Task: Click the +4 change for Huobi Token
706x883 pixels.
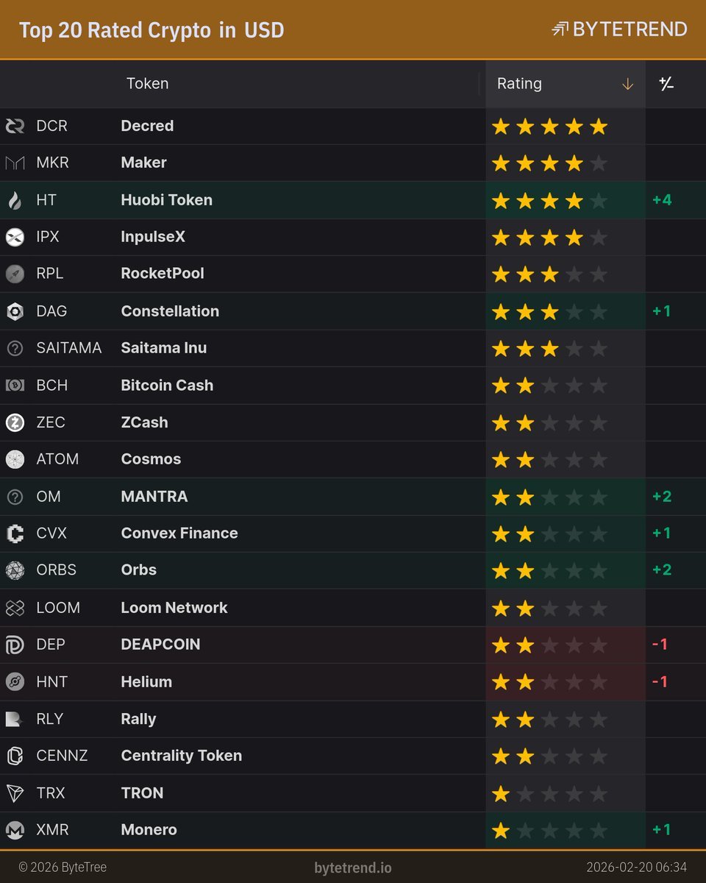Action: pyautogui.click(x=662, y=200)
